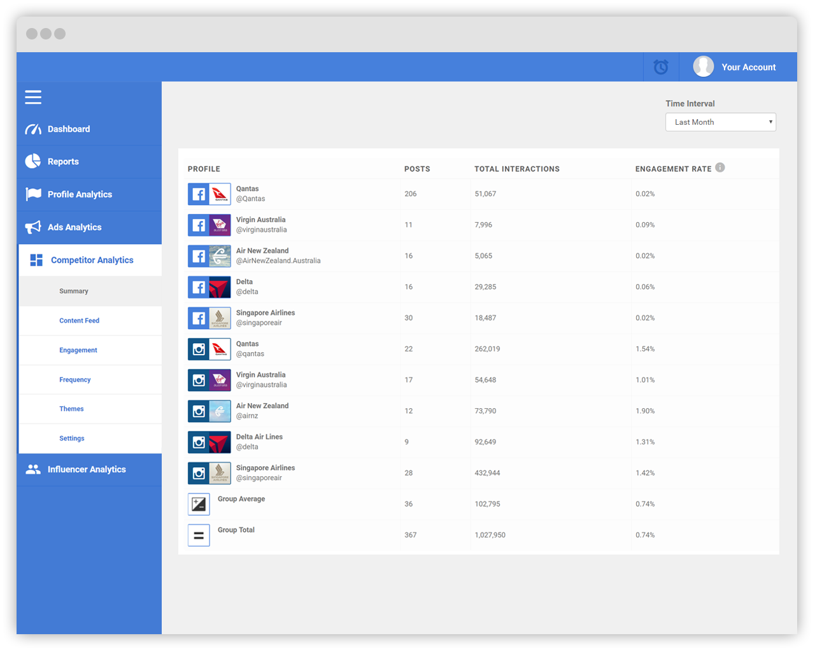The height and width of the screenshot is (652, 815).
Task: Select the Profile Analytics flag icon
Action: tap(32, 194)
